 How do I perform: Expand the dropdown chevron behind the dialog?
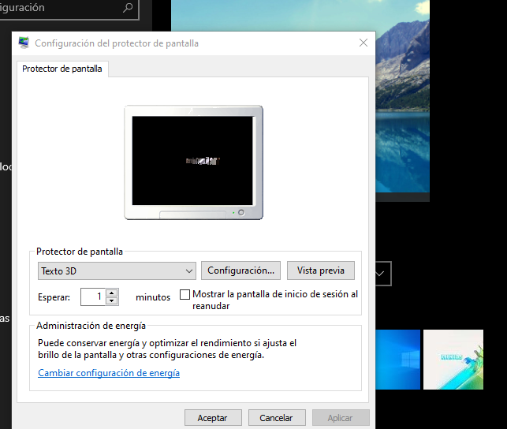tap(382, 274)
